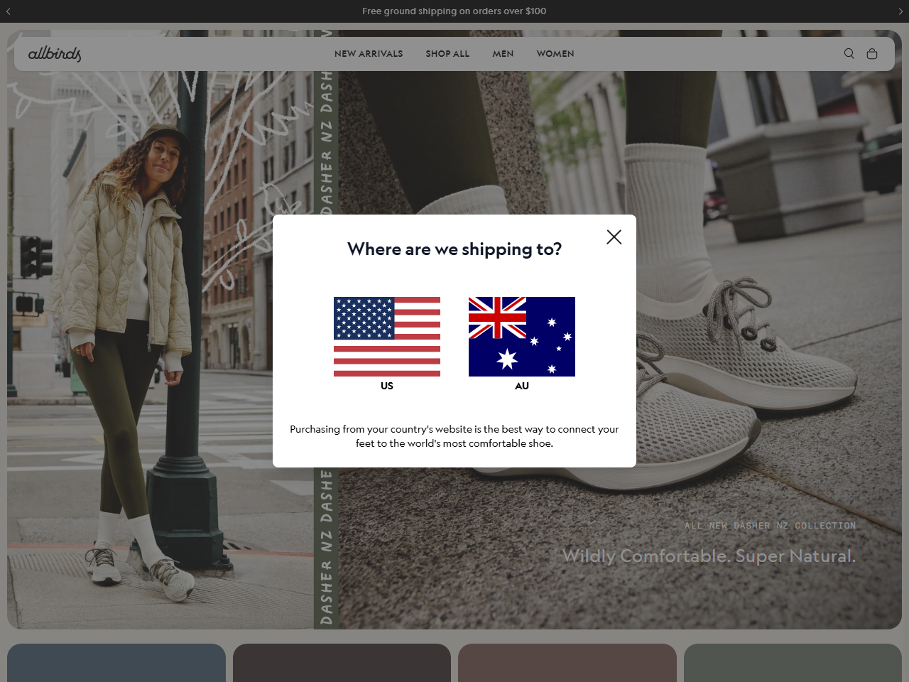Click the free ground shipping announcement

pyautogui.click(x=454, y=11)
